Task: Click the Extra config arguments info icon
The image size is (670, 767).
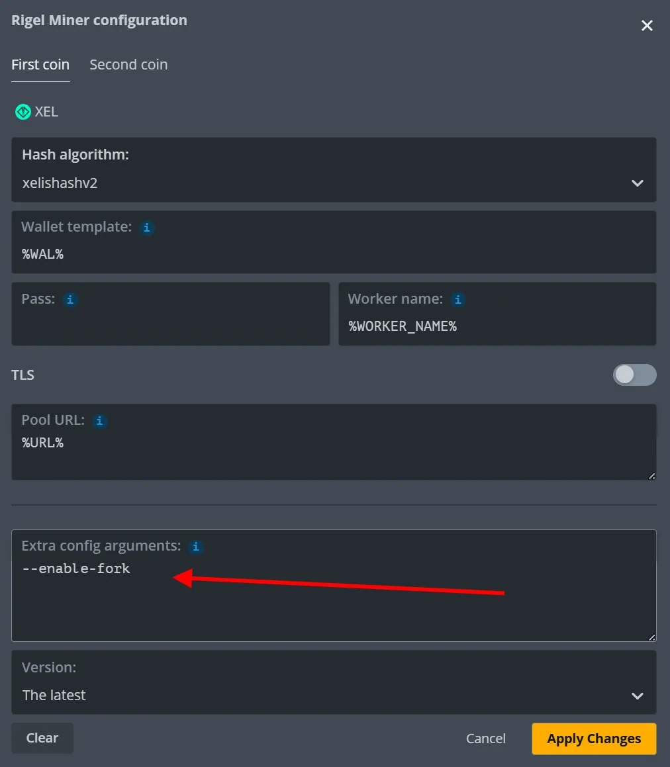Action: tap(195, 547)
